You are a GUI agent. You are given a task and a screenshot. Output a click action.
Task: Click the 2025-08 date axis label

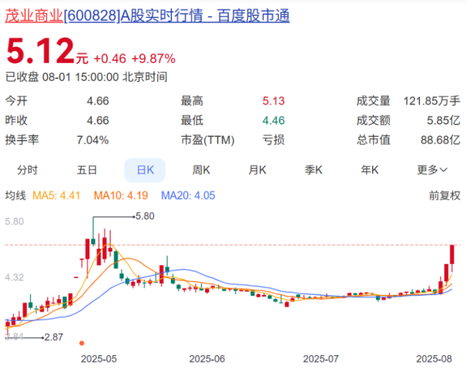tap(434, 359)
